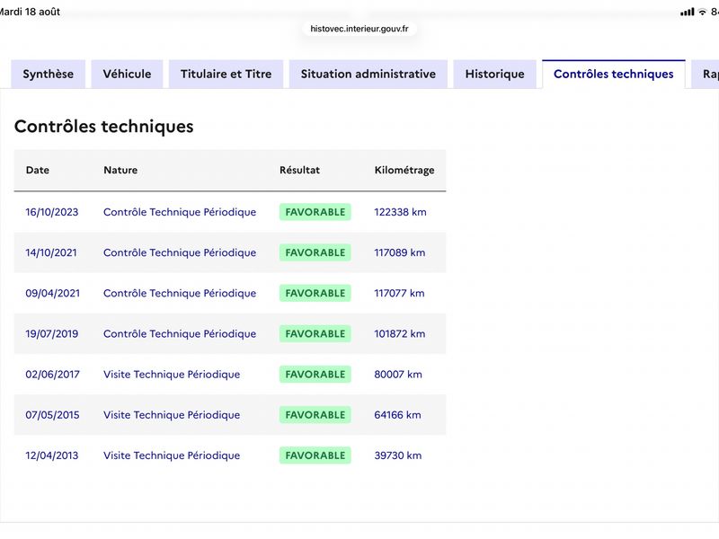This screenshot has height=539, width=719.
Task: Select the mileage 122338 km
Action: coord(400,212)
